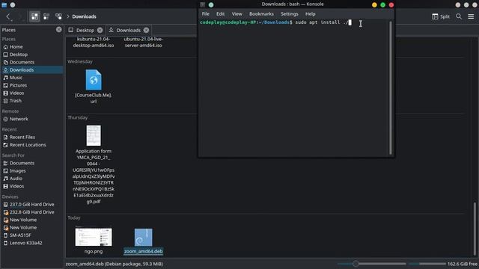The height and width of the screenshot is (269, 479).
Task: Switch Dolphin to details tree view mode
Action: [x=58, y=16]
